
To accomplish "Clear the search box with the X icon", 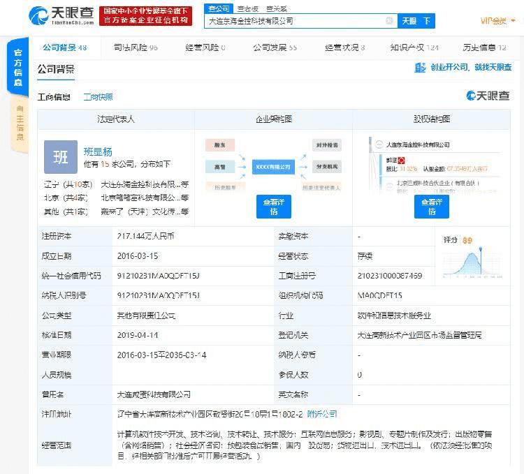I will pos(389,21).
